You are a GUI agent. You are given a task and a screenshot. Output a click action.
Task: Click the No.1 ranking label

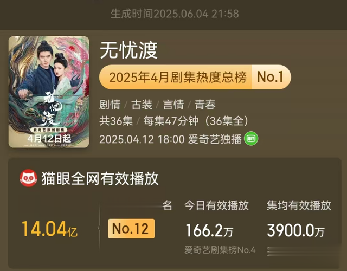[270, 77]
